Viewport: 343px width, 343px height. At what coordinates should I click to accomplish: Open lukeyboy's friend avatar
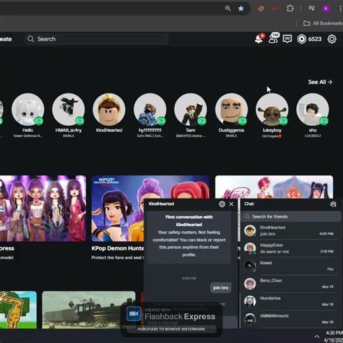[272, 109]
